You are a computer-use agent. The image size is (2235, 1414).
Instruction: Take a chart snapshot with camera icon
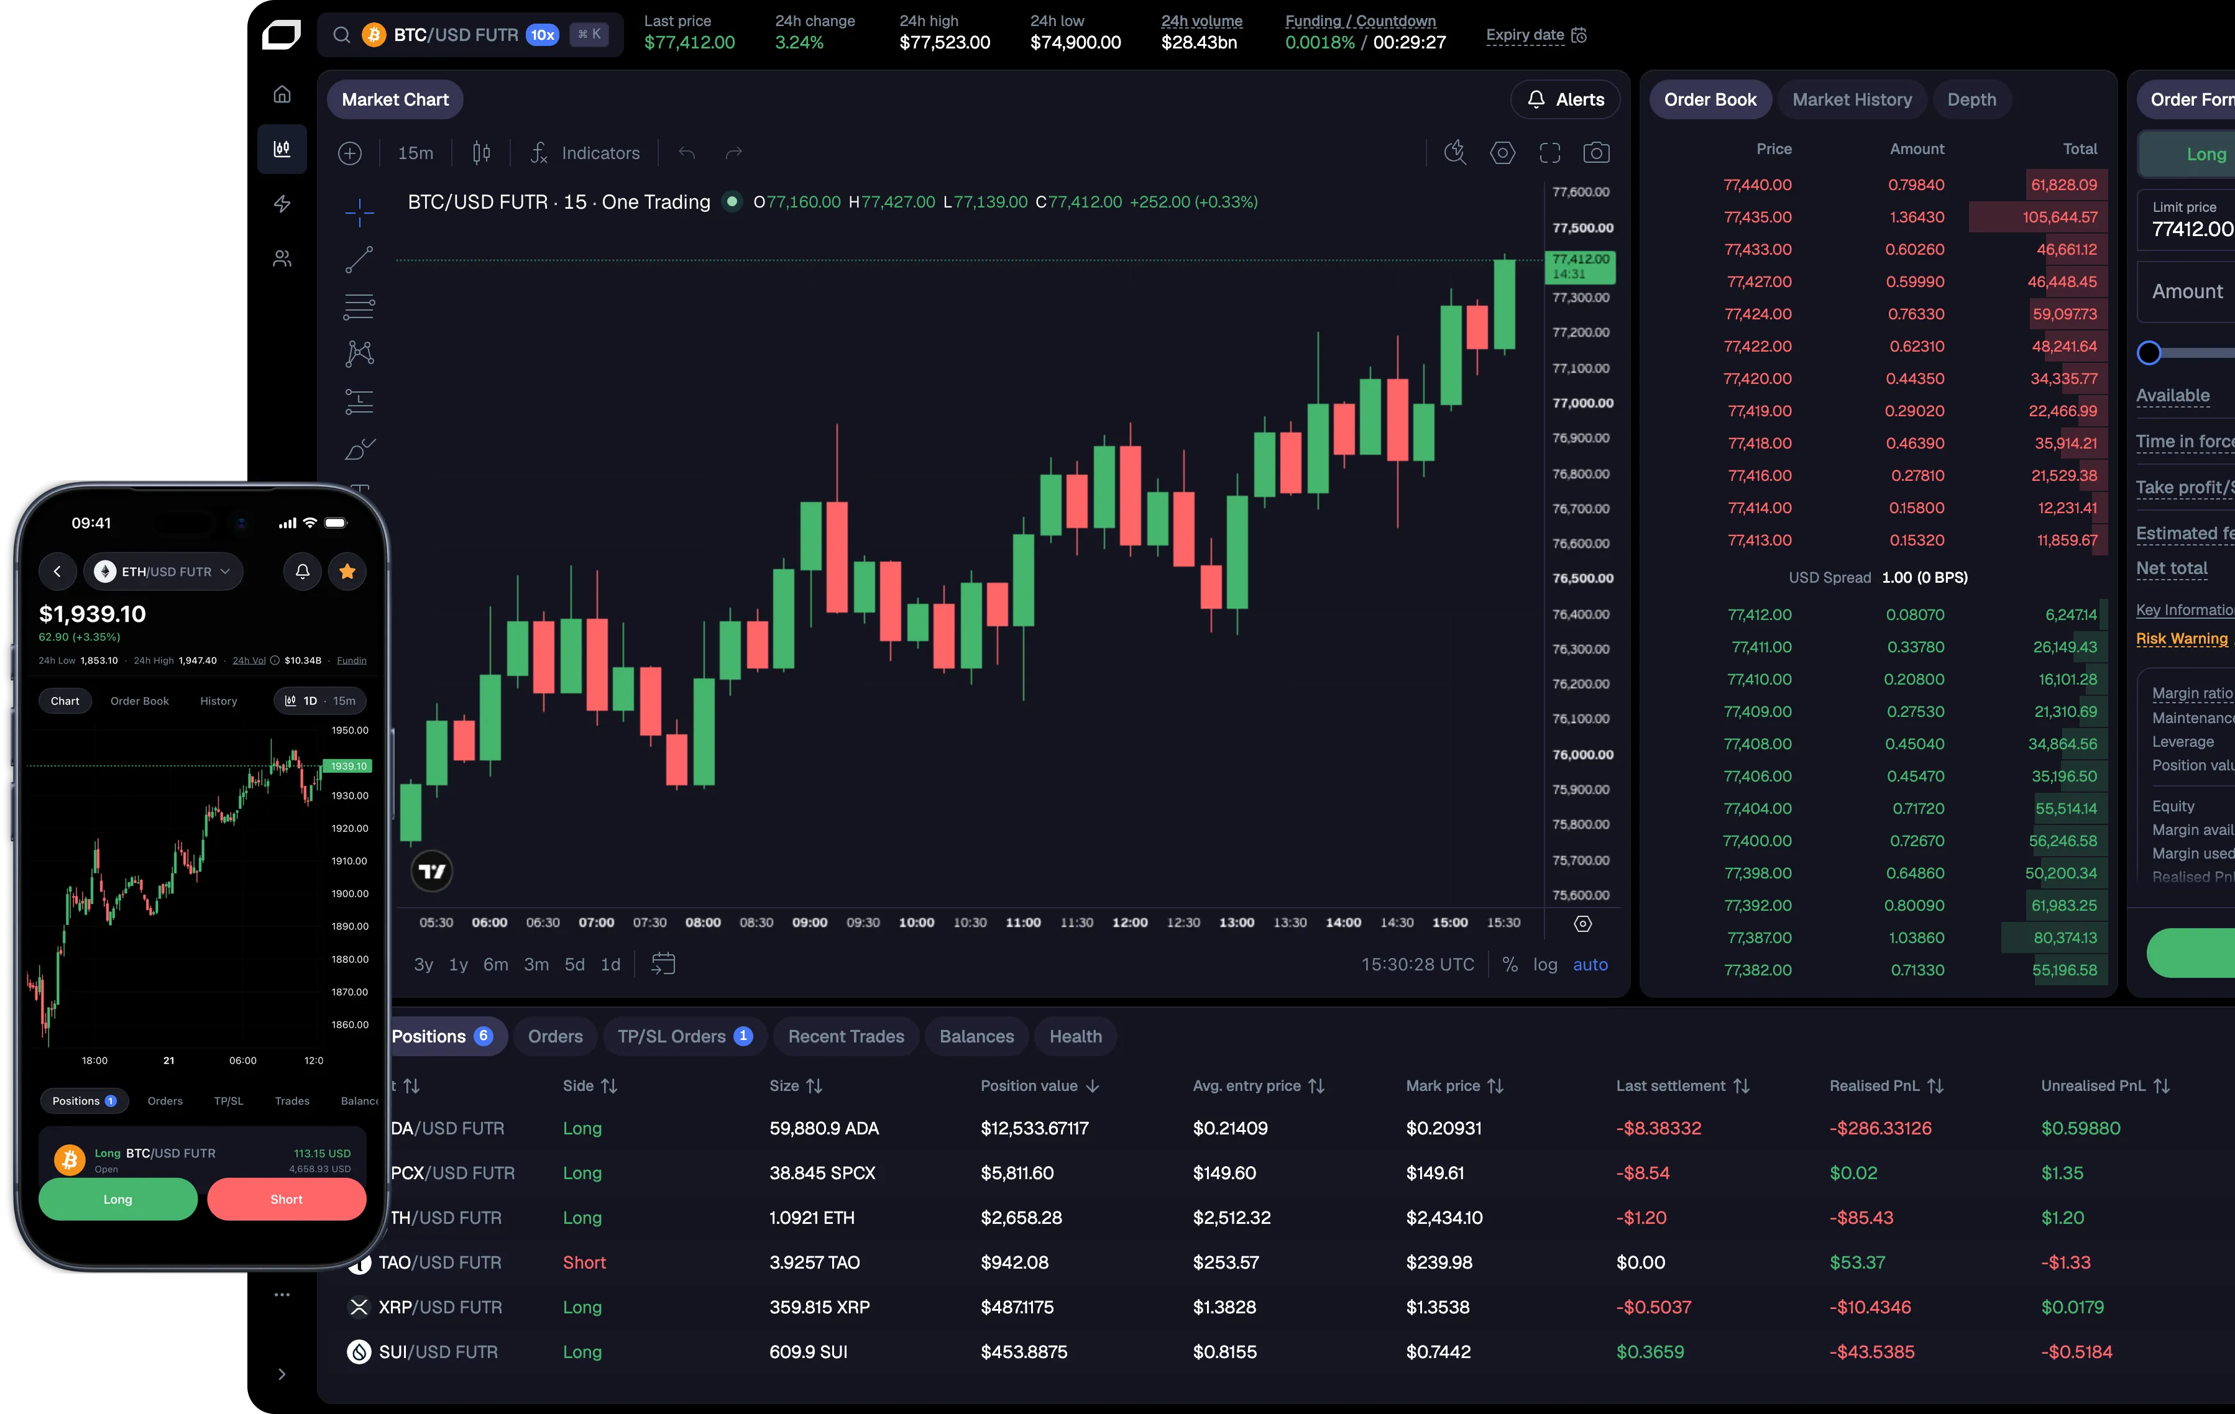pyautogui.click(x=1597, y=152)
